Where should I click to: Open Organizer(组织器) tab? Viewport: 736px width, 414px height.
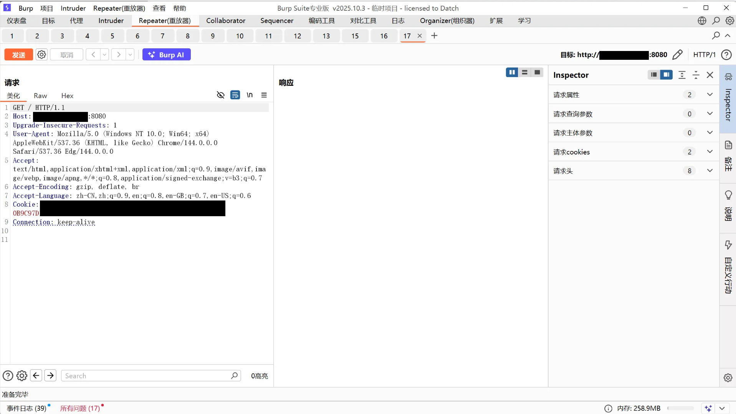pyautogui.click(x=447, y=21)
